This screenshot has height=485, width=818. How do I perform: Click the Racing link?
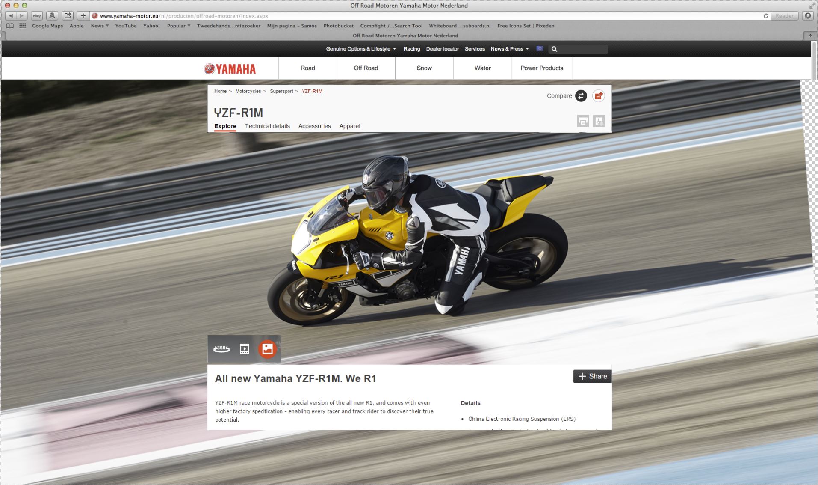[412, 49]
